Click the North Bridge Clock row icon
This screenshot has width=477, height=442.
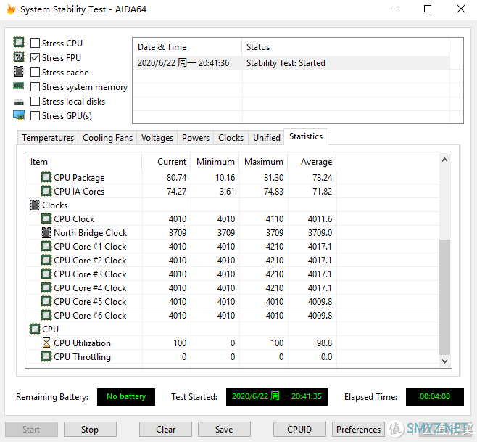[x=46, y=232]
